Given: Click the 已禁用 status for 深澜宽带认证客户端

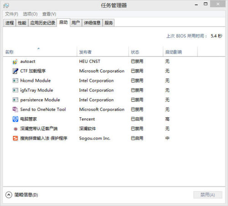Looking at the screenshot, I should (x=137, y=129).
